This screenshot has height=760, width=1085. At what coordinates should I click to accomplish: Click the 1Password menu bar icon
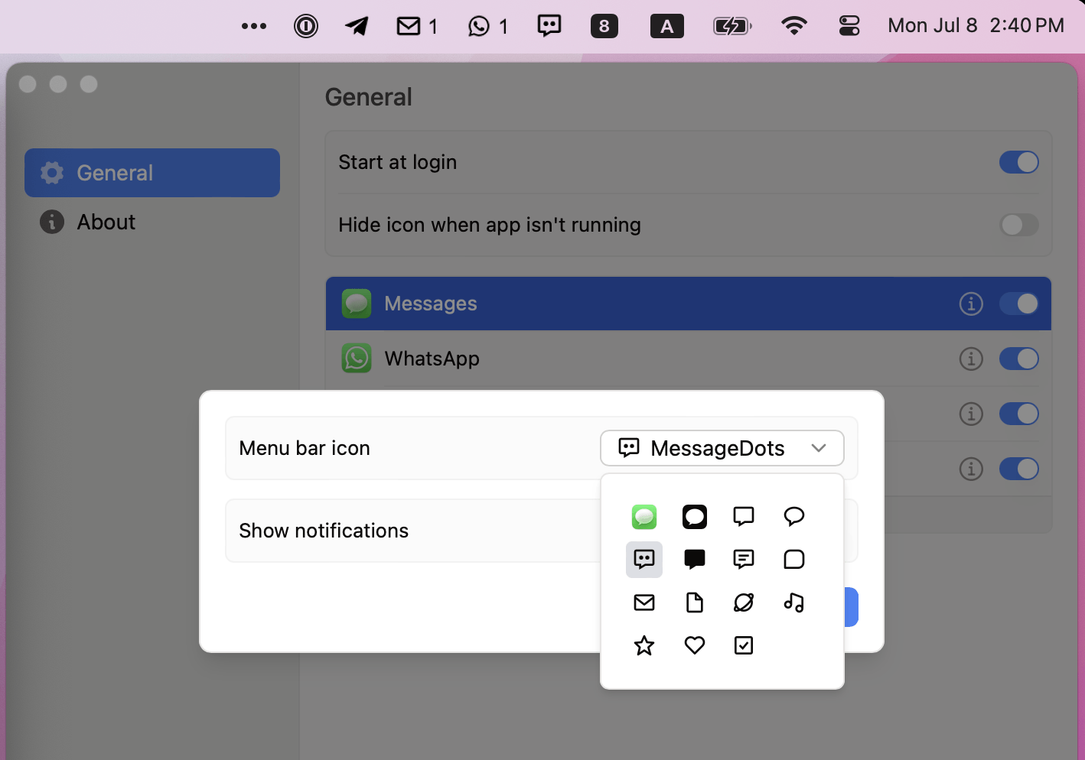[306, 27]
